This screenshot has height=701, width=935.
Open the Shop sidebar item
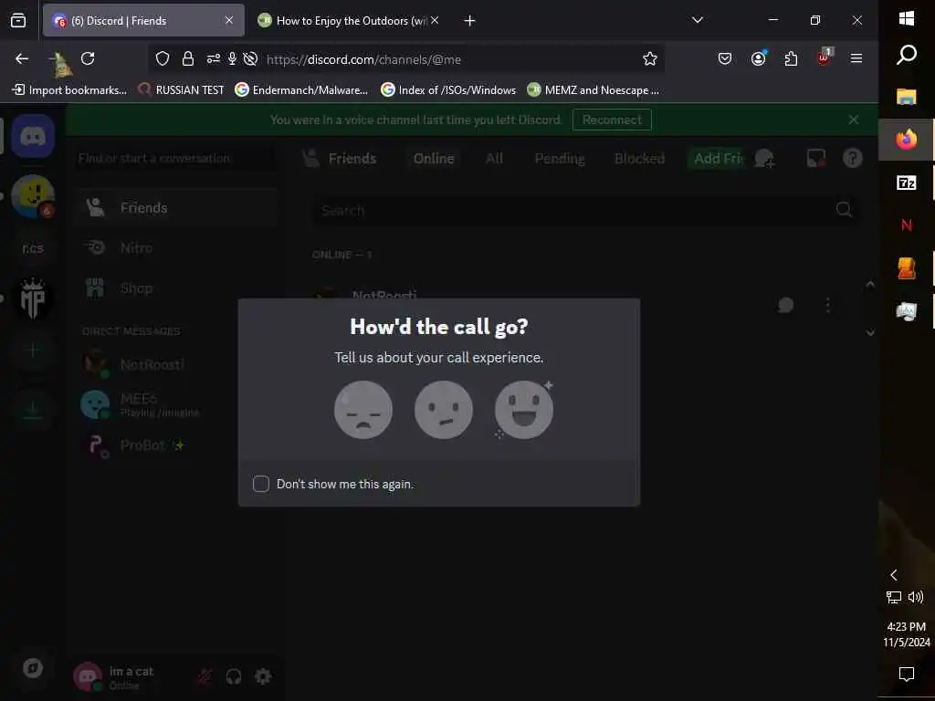[x=177, y=288]
